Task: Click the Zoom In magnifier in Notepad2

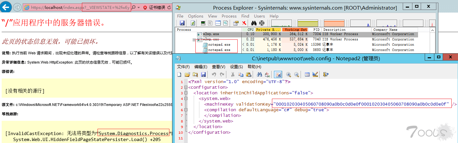Action: click(x=289, y=74)
